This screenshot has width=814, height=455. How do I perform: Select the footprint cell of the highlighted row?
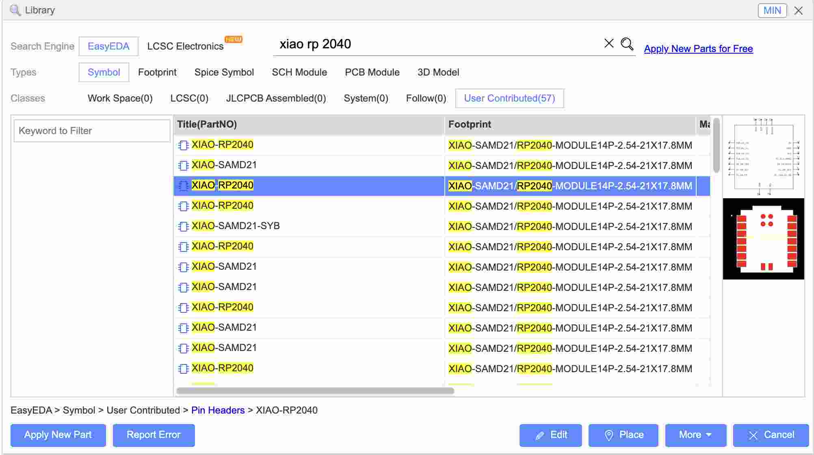[570, 186]
